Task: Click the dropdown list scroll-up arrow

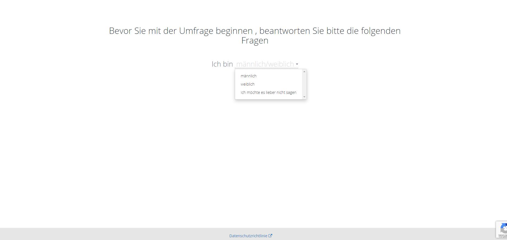Action: tap(304, 72)
